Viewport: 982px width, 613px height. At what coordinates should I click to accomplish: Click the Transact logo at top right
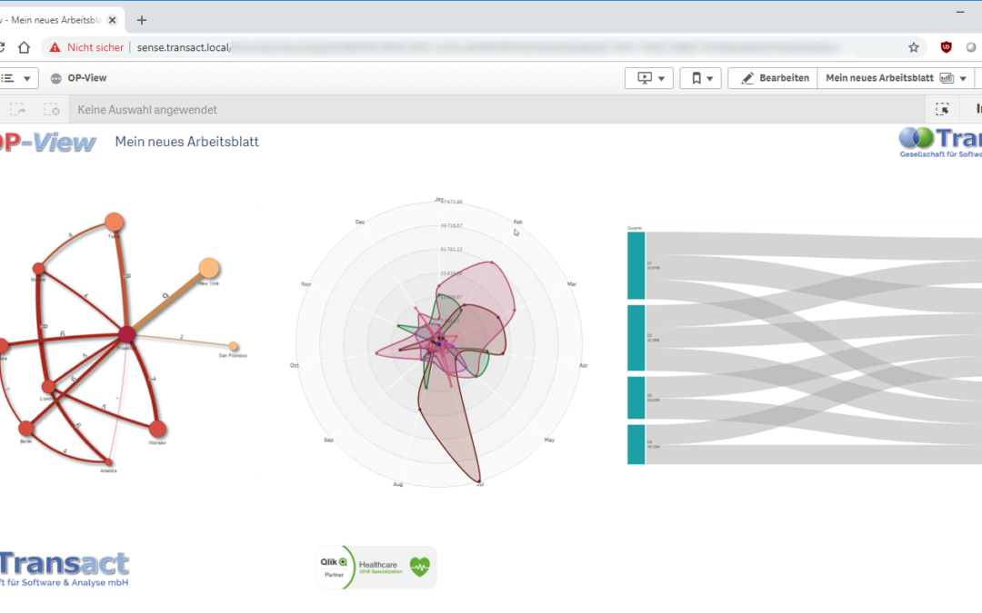[940, 143]
